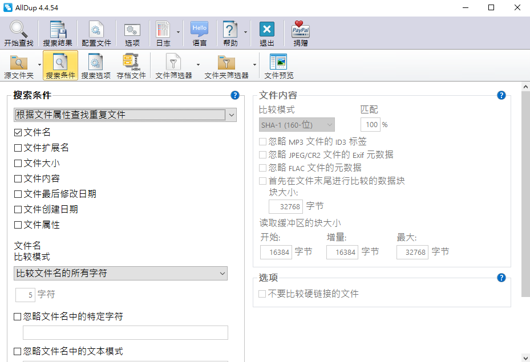530x362 pixels.
Task: Uncheck the 文件名 checkbox
Action: coord(18,132)
